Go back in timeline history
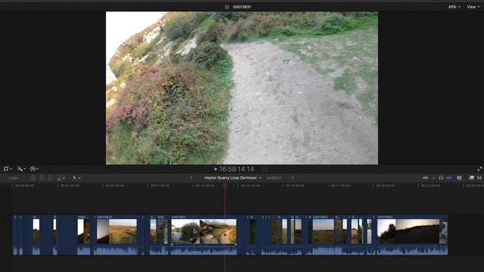This screenshot has height=272, width=484. [x=191, y=178]
